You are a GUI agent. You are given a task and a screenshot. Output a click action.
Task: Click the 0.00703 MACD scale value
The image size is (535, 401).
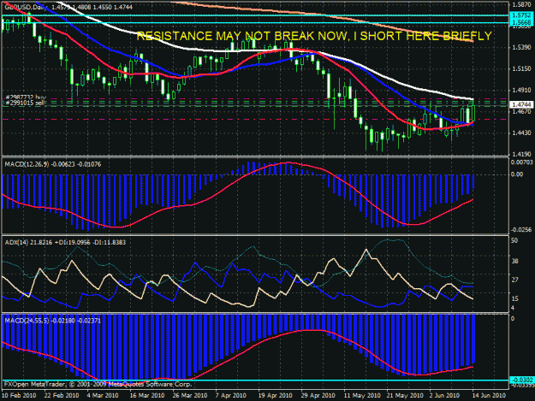pyautogui.click(x=521, y=162)
